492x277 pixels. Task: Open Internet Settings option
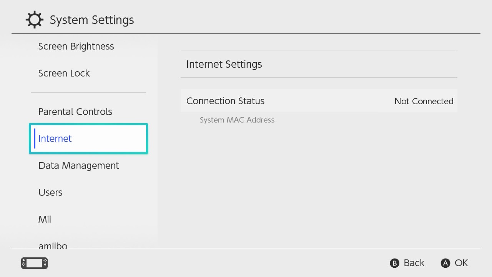[x=224, y=64]
